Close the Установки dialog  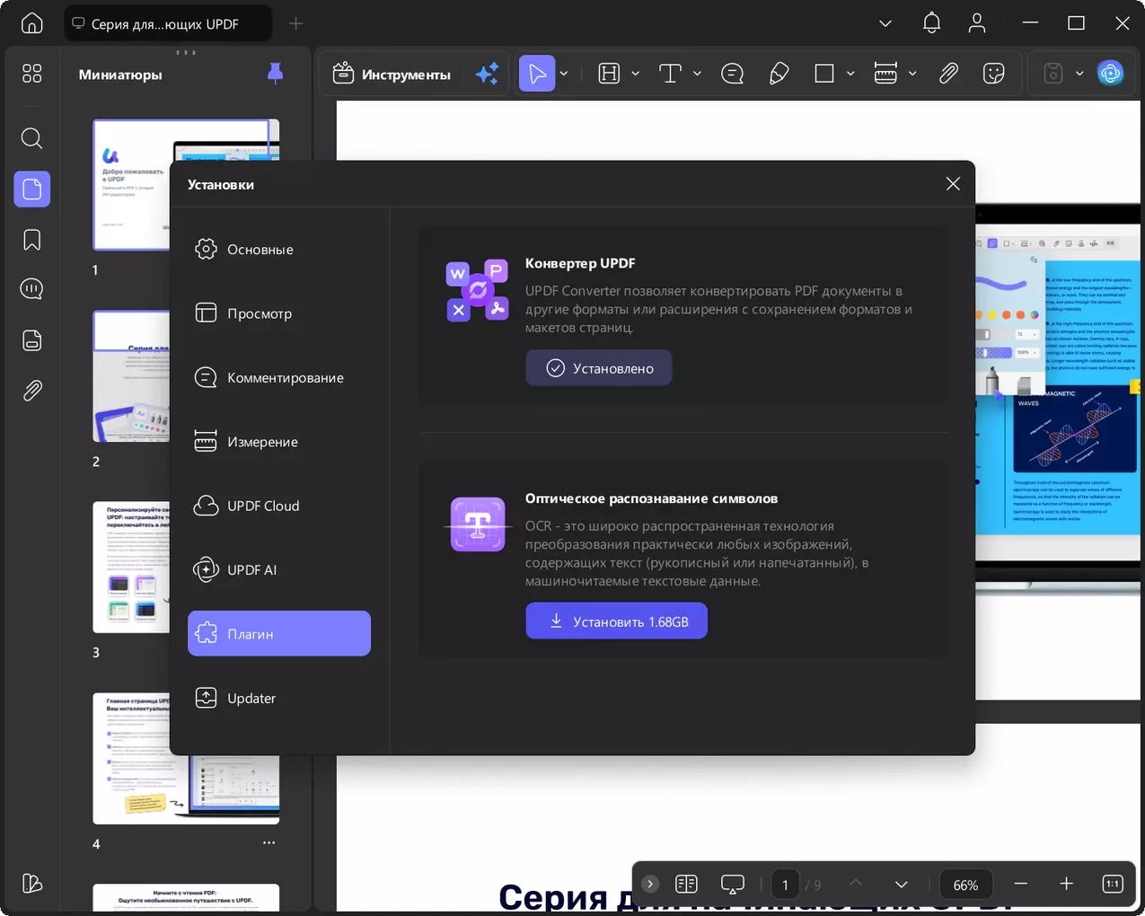953,184
